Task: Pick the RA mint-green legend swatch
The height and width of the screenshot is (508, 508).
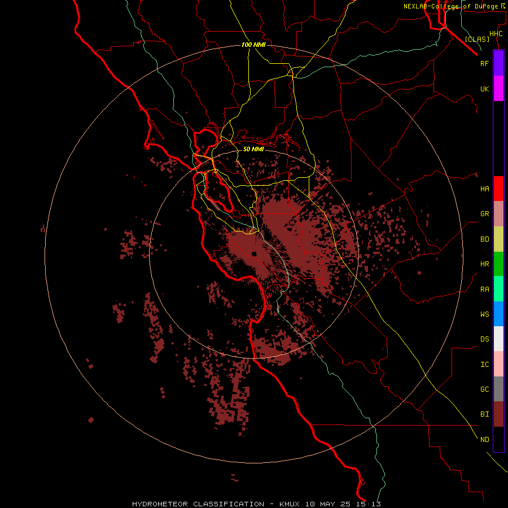Action: (498, 289)
